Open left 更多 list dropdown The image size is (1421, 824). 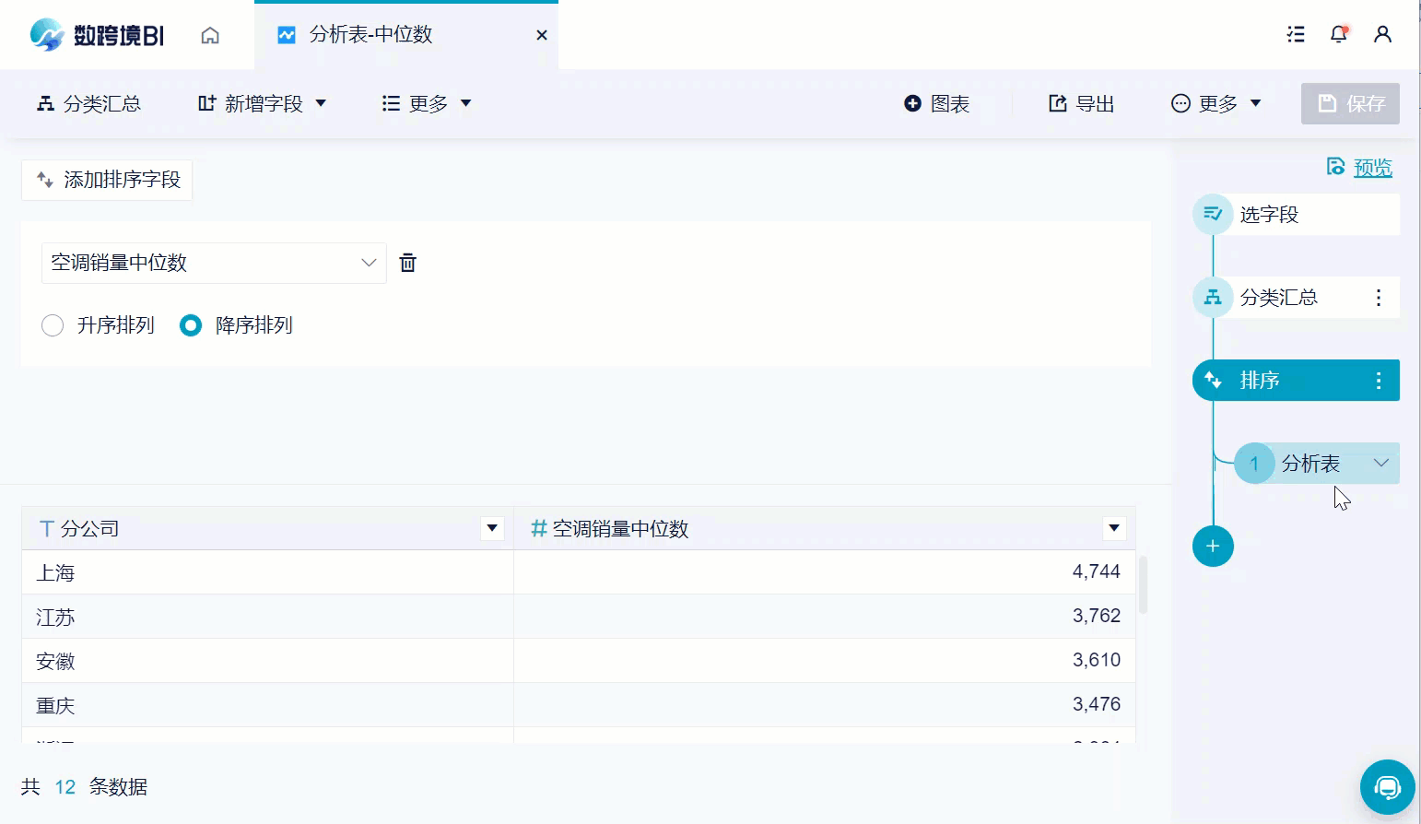coord(427,103)
